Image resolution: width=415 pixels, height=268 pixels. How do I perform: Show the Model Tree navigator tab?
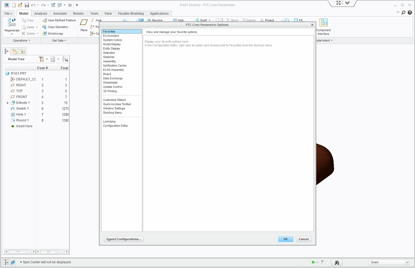6,51
